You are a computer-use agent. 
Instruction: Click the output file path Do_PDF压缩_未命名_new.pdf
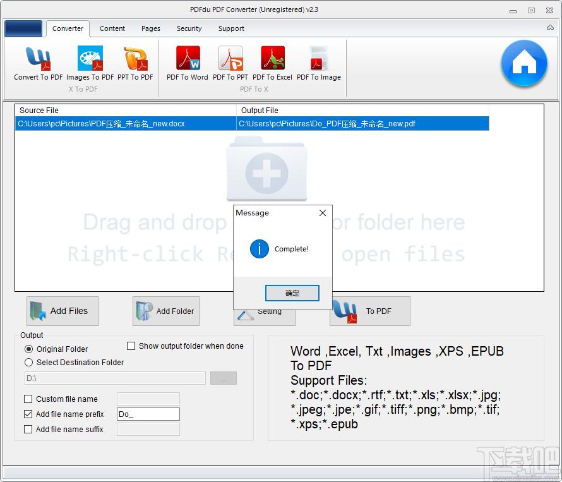(x=362, y=124)
